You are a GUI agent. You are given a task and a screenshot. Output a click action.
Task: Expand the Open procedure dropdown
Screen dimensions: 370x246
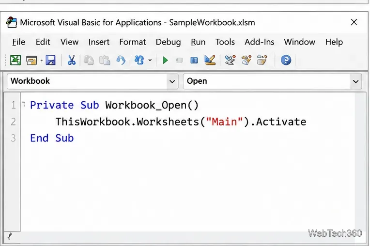pyautogui.click(x=355, y=81)
